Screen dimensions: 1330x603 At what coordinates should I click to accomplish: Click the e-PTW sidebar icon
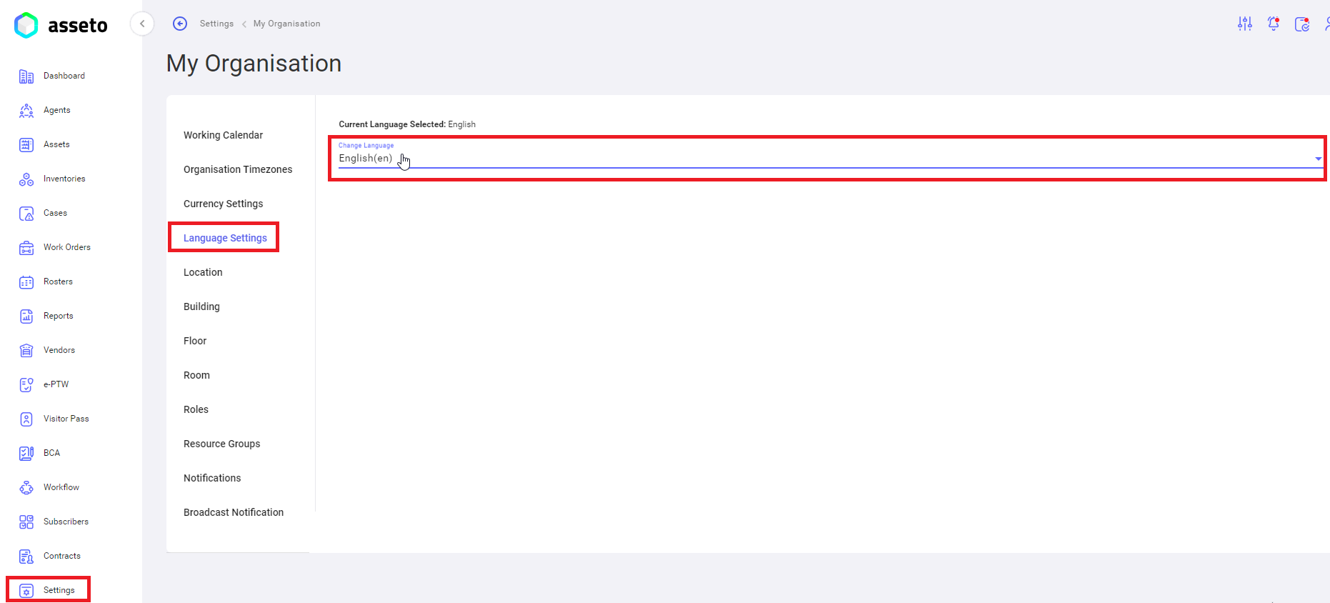click(26, 384)
